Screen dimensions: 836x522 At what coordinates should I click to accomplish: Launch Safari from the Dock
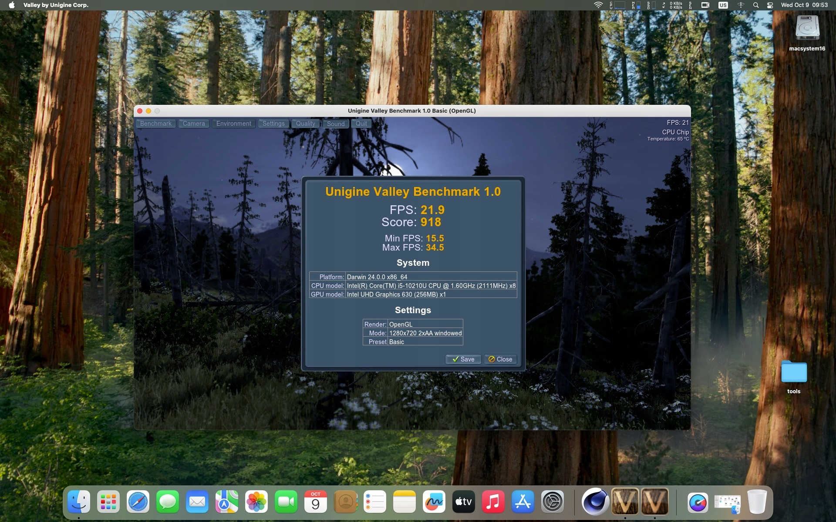(x=138, y=502)
